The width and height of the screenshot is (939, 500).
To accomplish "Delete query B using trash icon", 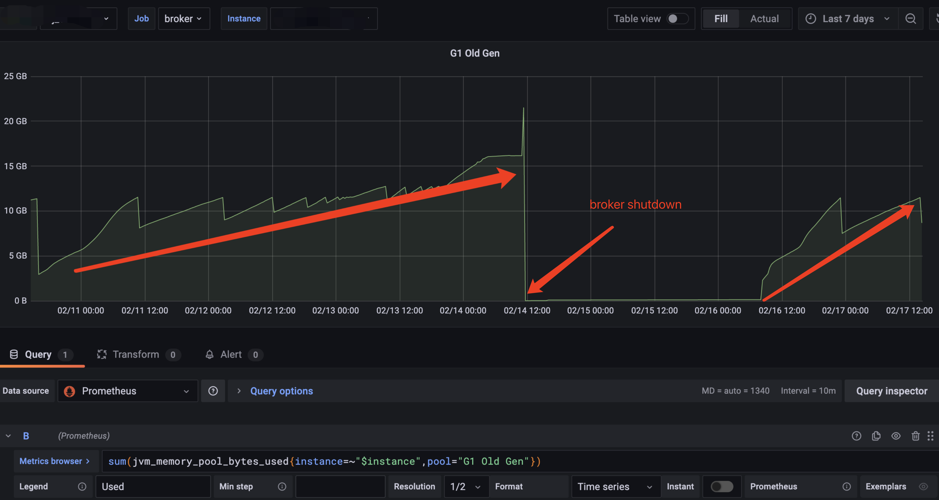I will (915, 436).
